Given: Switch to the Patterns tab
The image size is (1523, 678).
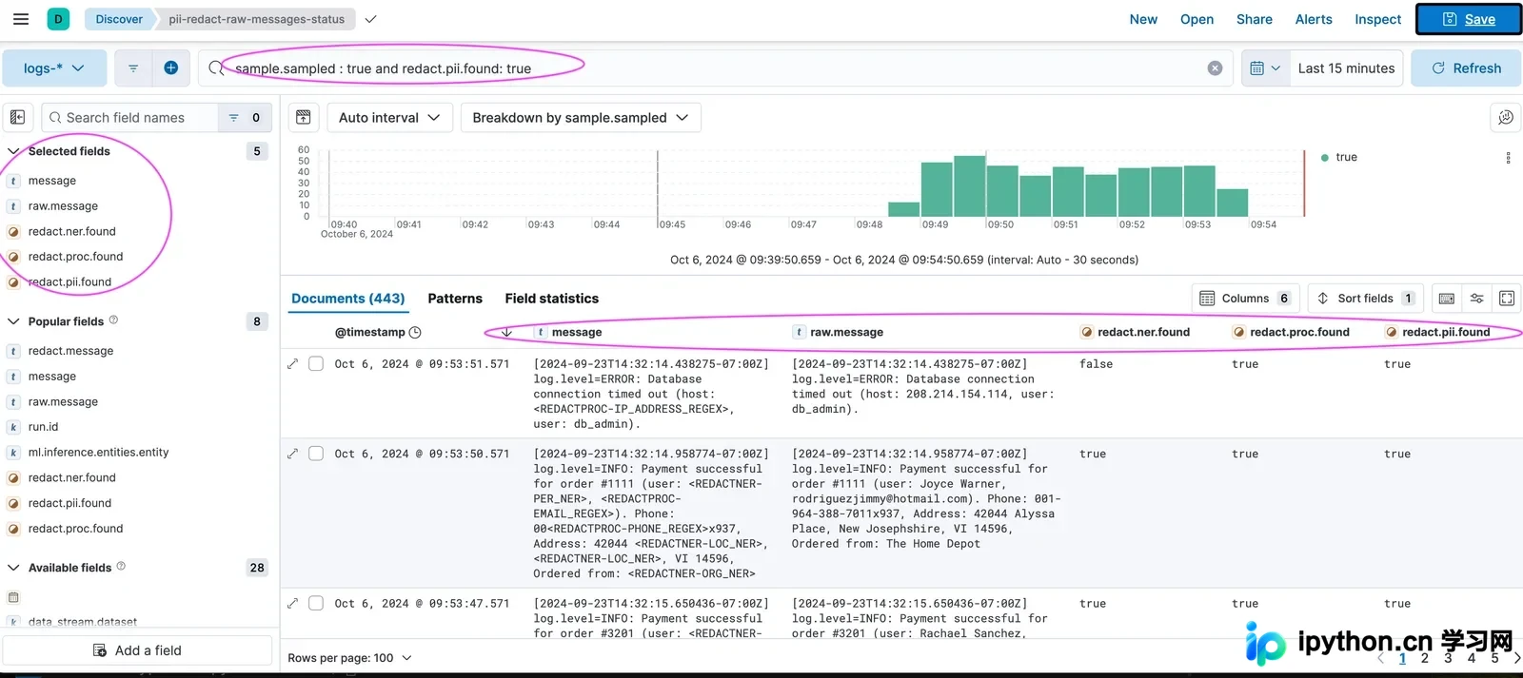Looking at the screenshot, I should tap(455, 299).
